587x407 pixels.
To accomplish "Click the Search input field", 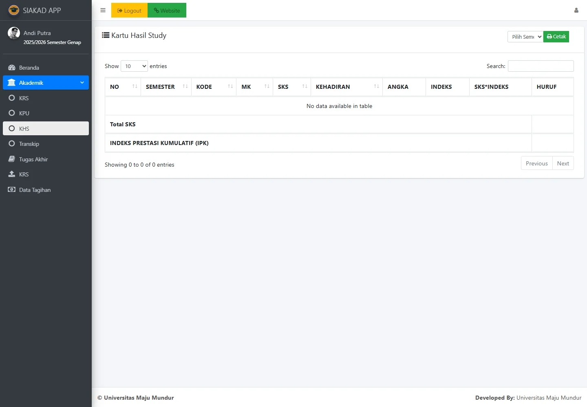I will click(x=541, y=66).
